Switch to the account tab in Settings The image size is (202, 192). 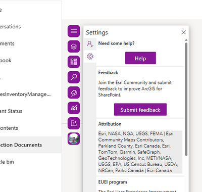click(90, 44)
